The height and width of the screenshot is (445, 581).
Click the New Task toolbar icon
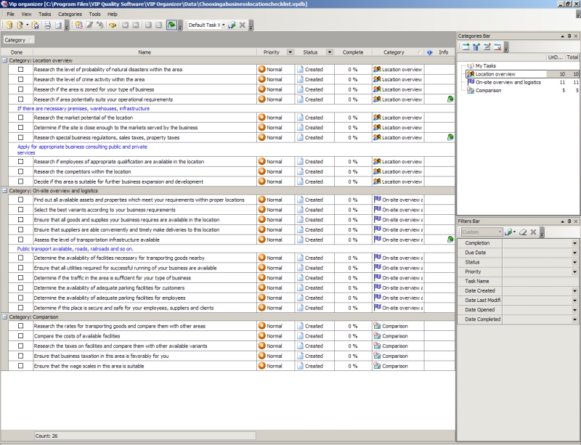click(x=78, y=25)
